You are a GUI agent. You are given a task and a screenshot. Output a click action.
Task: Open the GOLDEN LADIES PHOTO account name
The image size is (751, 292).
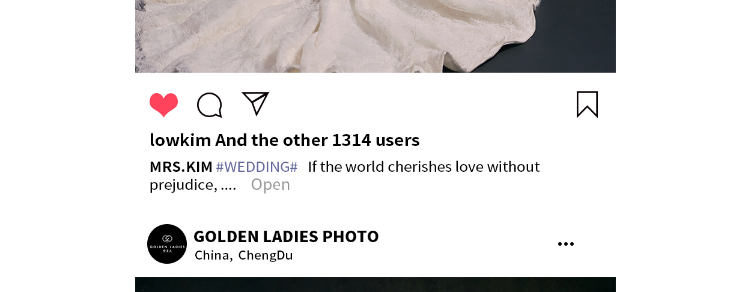286,236
